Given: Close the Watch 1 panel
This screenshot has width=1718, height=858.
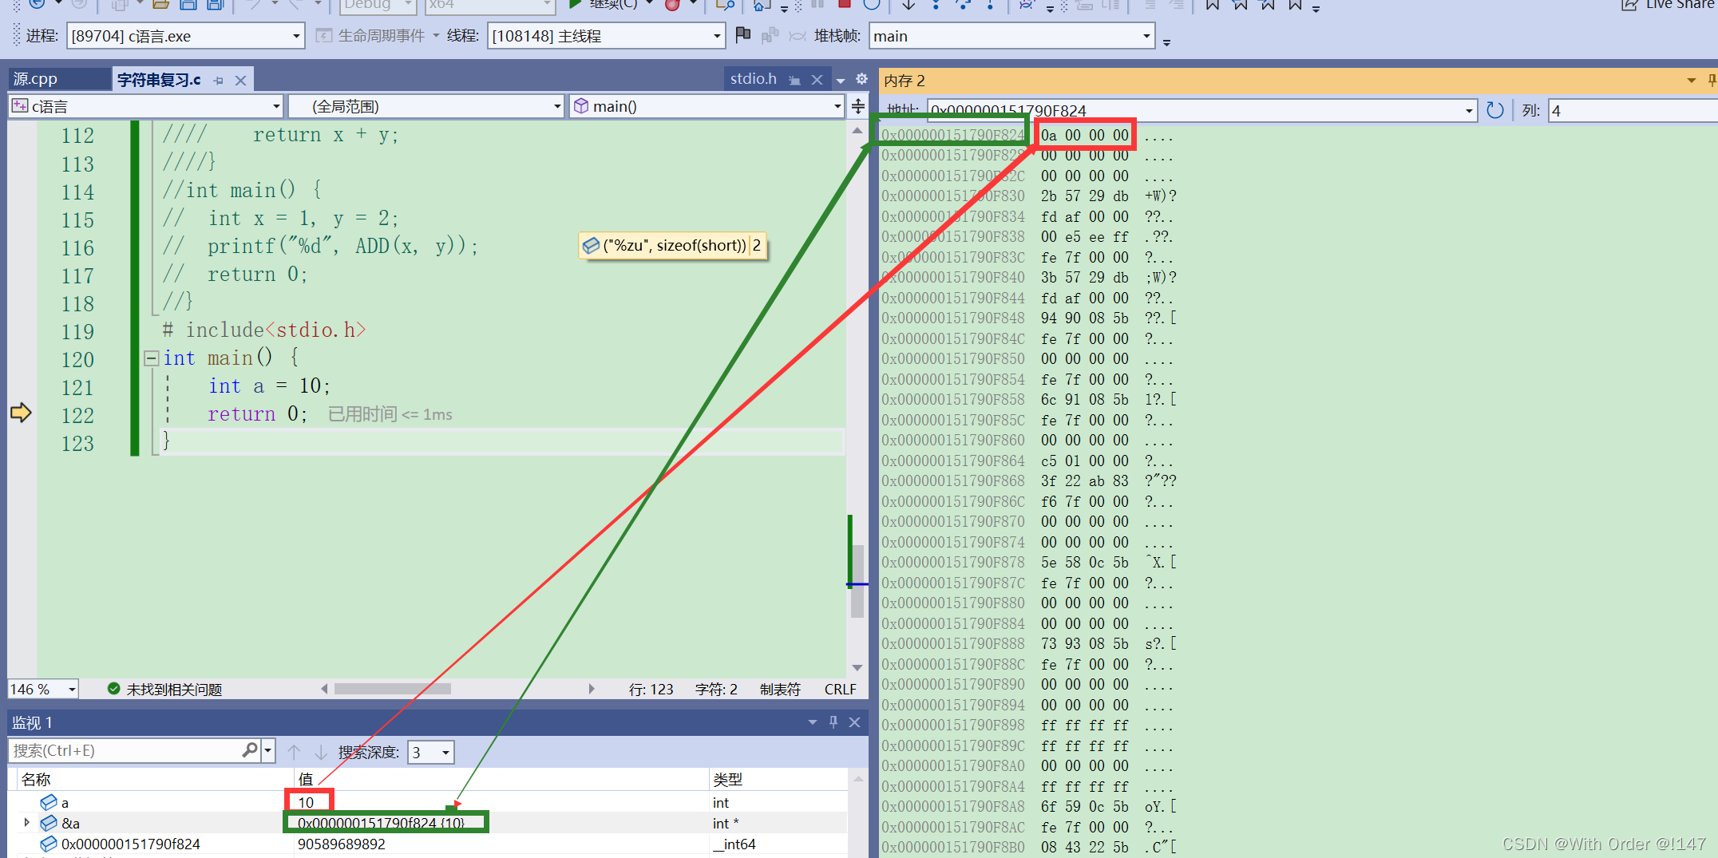Looking at the screenshot, I should tap(854, 722).
